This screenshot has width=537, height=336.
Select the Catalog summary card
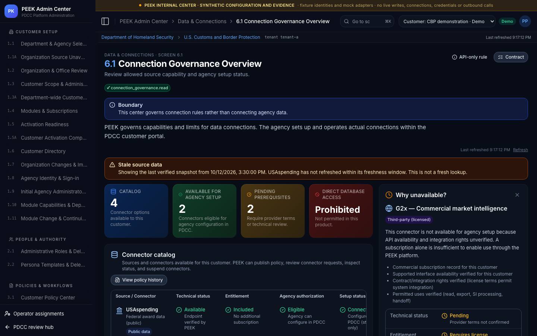(136, 211)
